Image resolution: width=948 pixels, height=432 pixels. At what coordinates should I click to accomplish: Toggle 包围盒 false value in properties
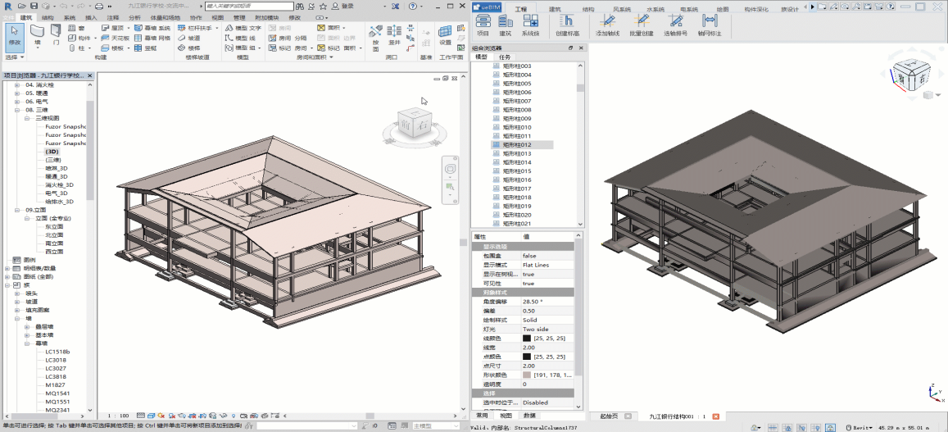point(529,256)
